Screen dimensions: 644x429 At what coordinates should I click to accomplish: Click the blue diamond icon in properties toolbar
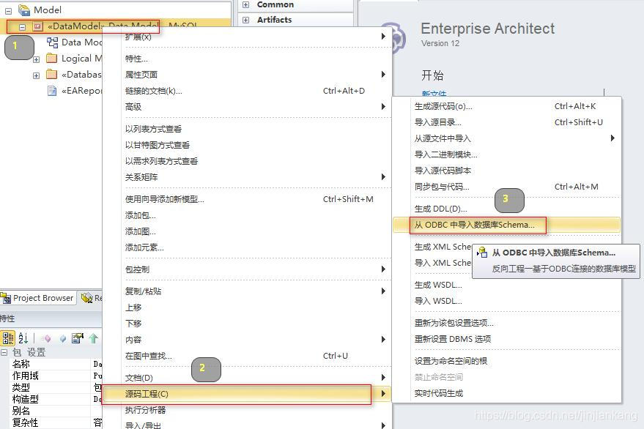click(62, 338)
